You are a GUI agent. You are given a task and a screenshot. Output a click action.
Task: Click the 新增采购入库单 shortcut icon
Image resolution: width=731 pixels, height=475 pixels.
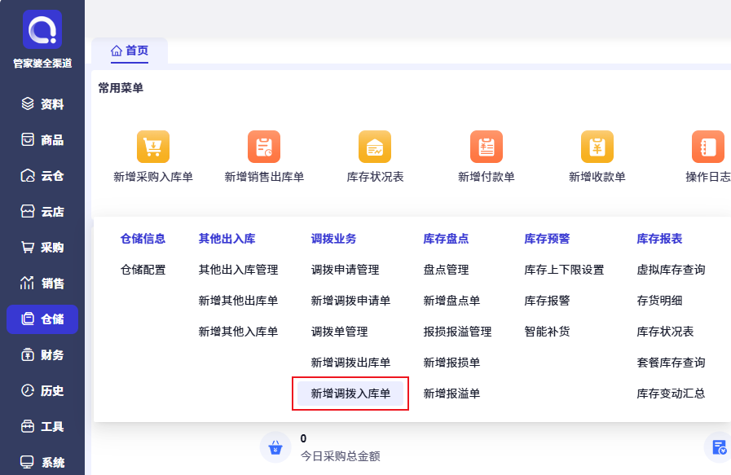153,147
